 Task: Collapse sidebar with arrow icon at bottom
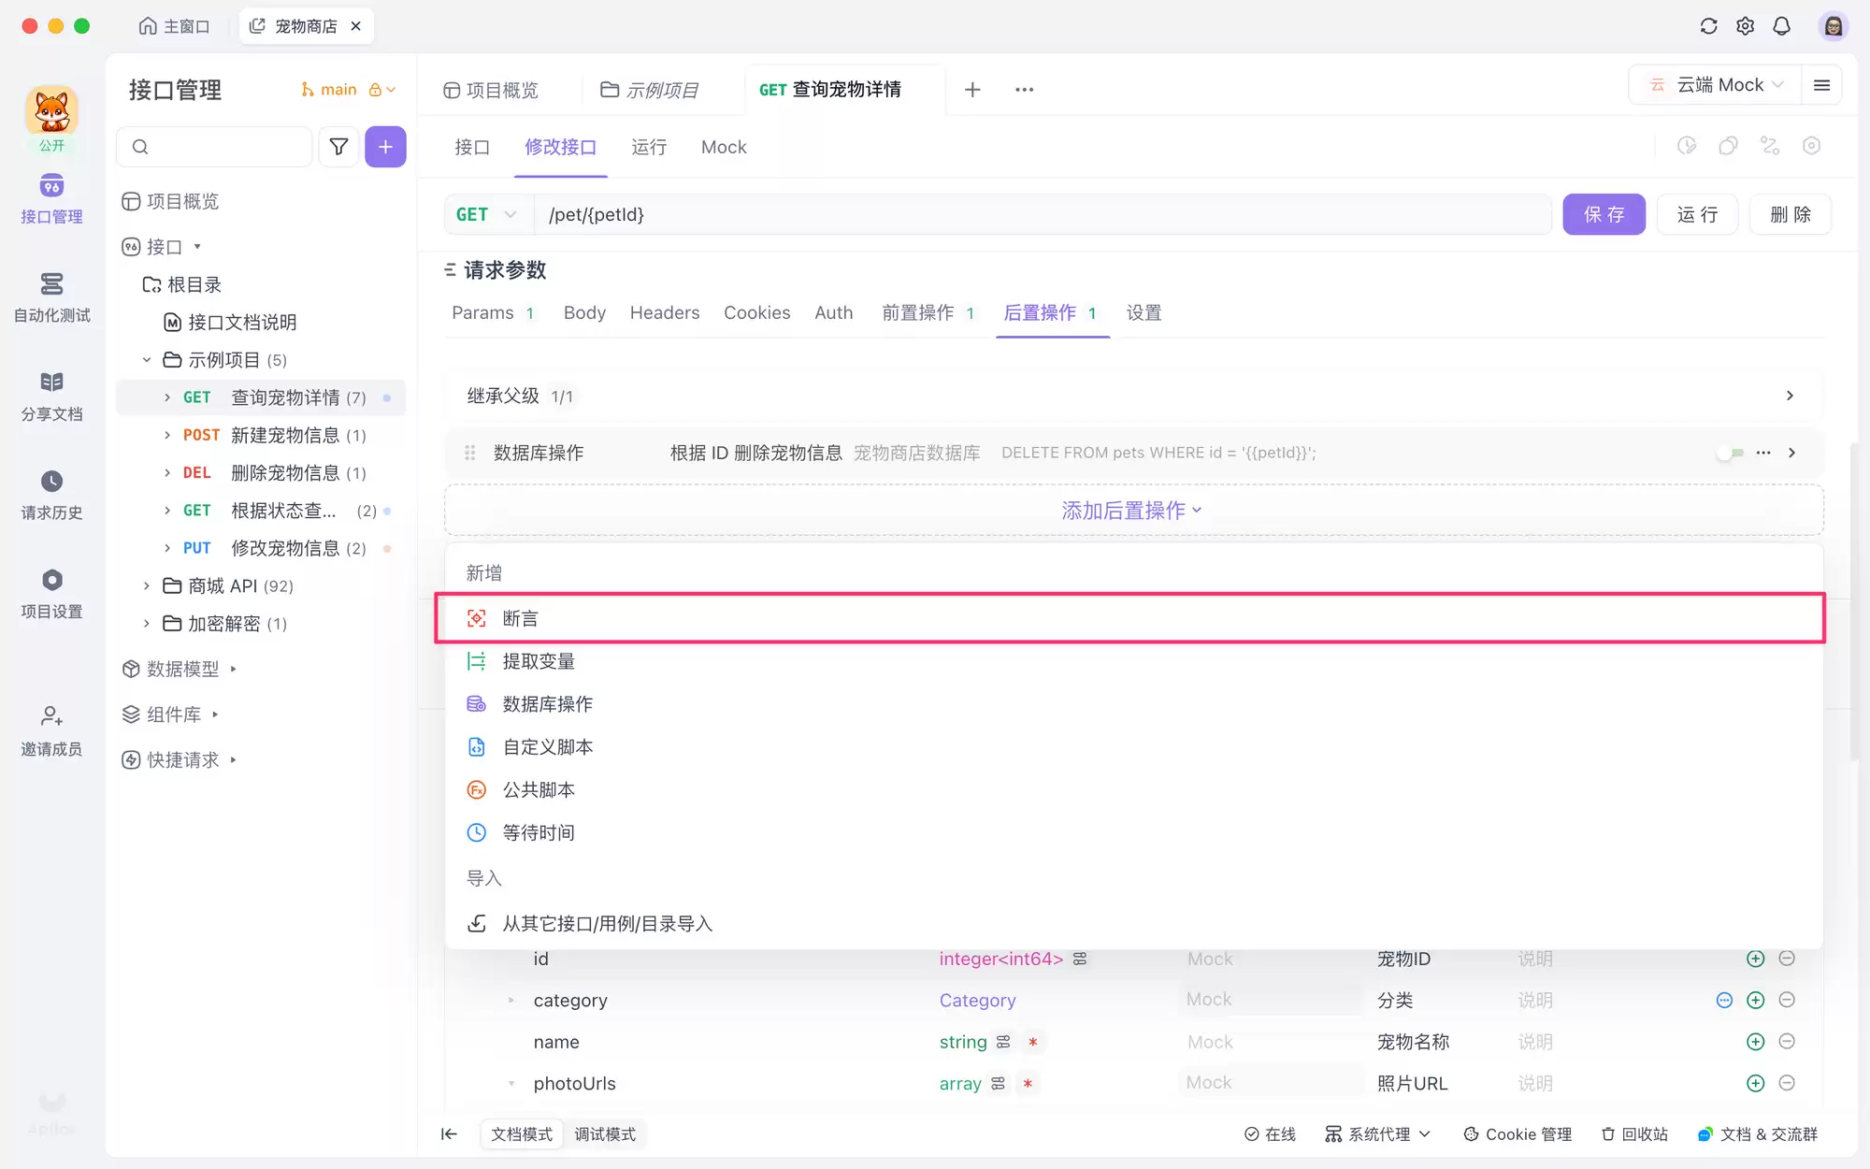449,1134
